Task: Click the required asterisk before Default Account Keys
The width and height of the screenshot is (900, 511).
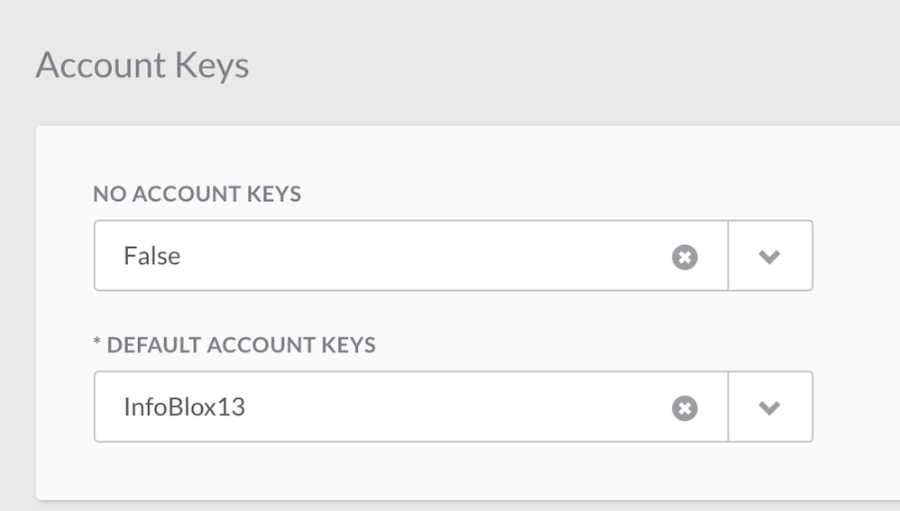Action: [x=97, y=342]
